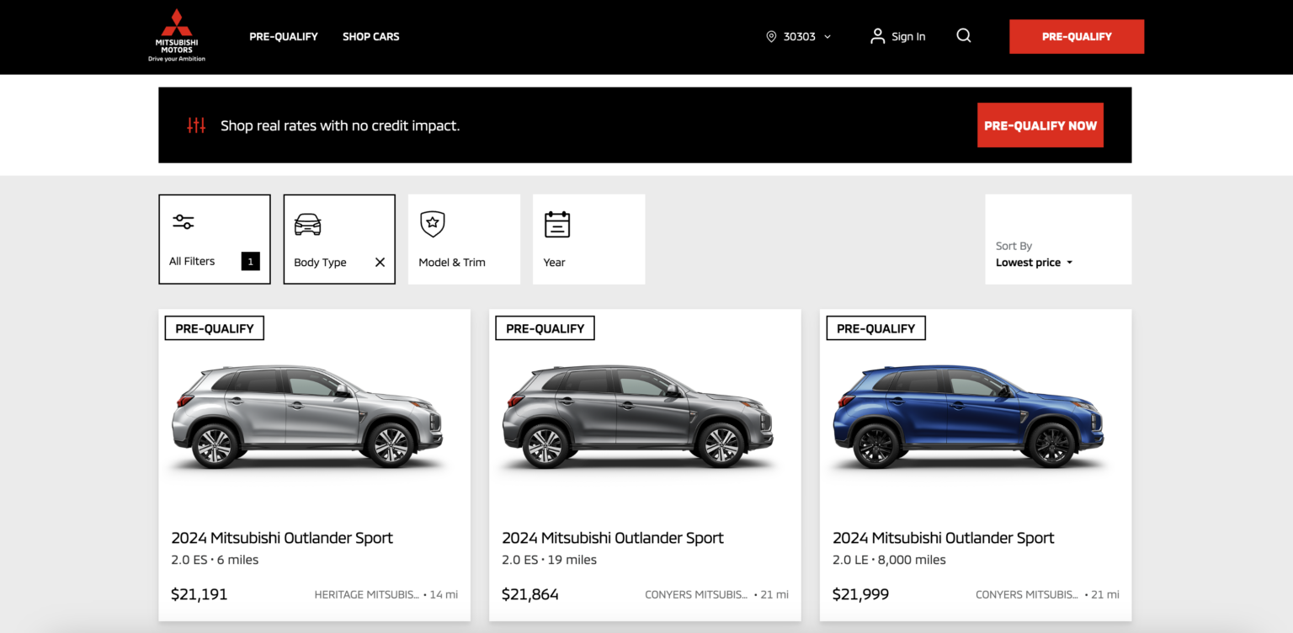
Task: Open the Year calendar icon
Action: point(556,224)
